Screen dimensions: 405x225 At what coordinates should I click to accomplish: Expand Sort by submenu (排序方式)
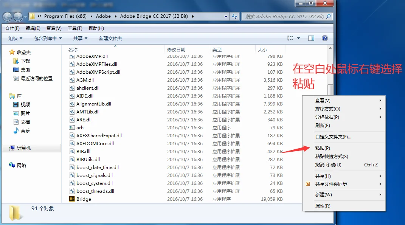(344, 109)
